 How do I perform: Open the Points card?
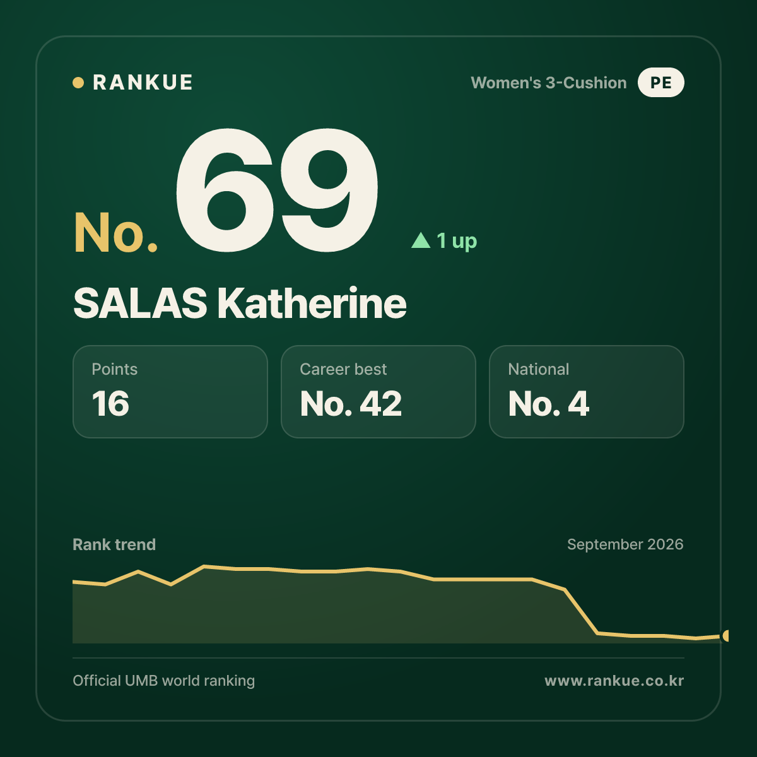[x=170, y=392]
